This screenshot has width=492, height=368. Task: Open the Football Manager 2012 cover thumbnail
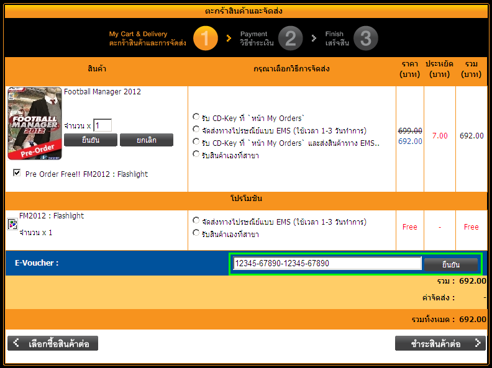(35, 123)
